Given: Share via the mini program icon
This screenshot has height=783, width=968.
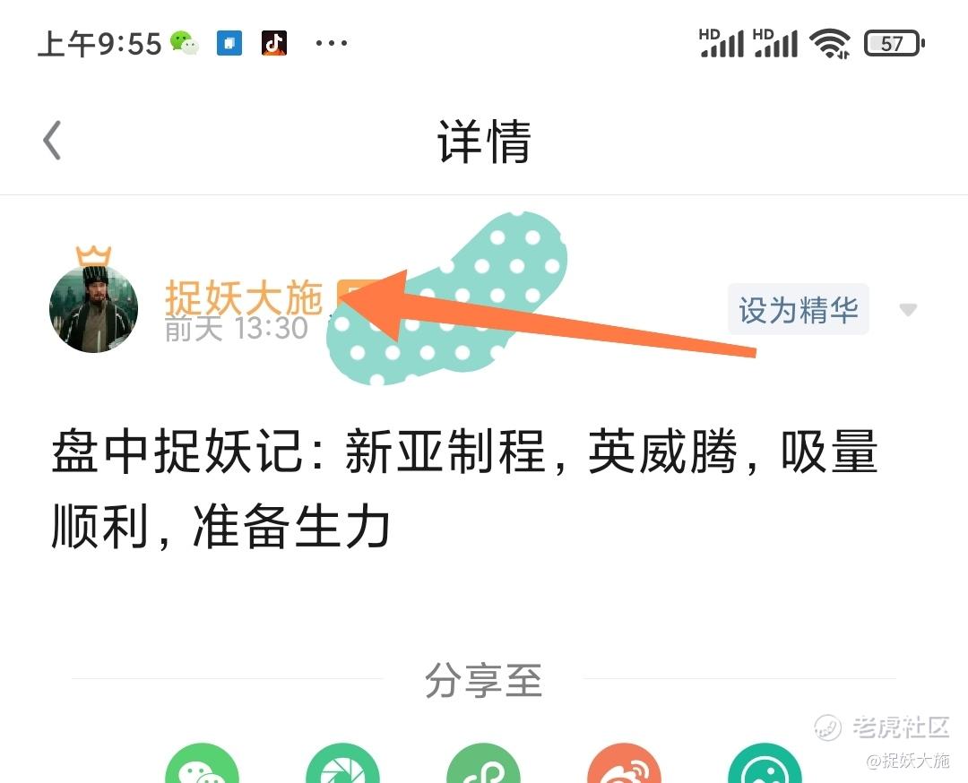Looking at the screenshot, I should coord(483,763).
